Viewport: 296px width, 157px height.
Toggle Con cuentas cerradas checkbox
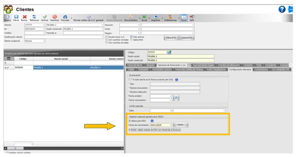(x=107, y=43)
